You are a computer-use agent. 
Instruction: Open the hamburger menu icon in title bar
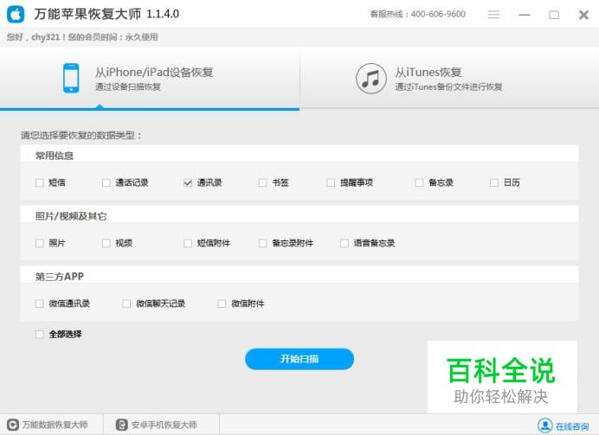[493, 15]
